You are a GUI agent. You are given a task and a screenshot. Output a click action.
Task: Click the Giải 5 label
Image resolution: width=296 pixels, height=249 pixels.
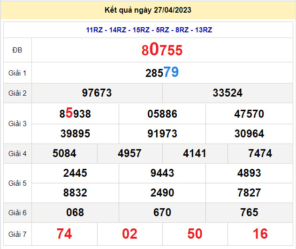(x=17, y=183)
